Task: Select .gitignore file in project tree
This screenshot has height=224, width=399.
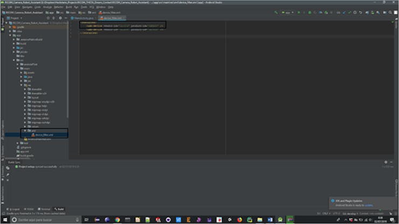Action: click(24, 147)
